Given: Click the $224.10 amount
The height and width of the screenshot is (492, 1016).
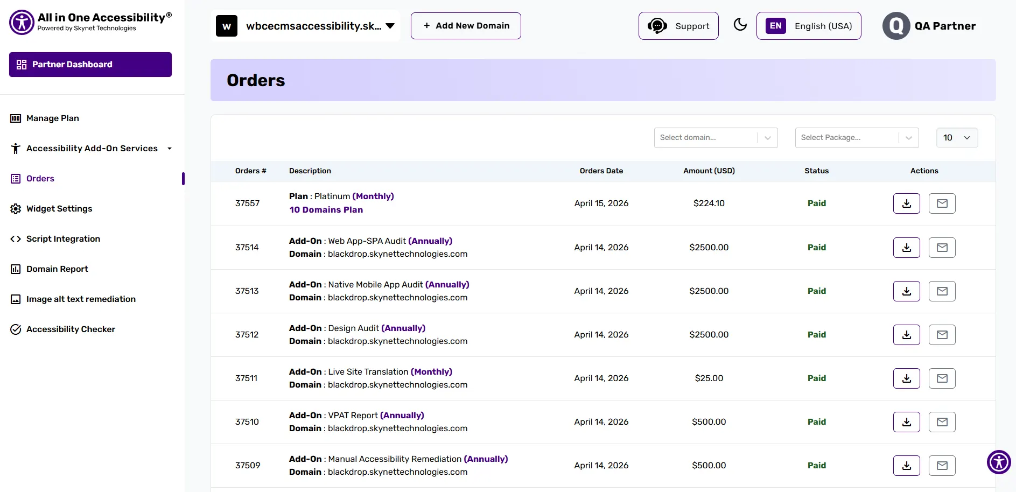Looking at the screenshot, I should point(709,203).
